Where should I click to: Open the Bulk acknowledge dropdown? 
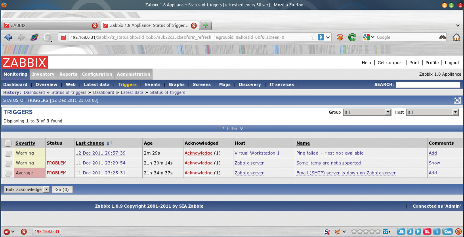coord(27,190)
